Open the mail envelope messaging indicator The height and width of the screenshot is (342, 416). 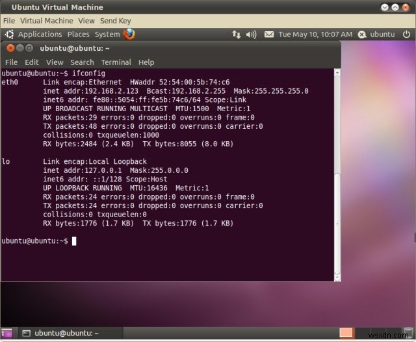pos(269,34)
